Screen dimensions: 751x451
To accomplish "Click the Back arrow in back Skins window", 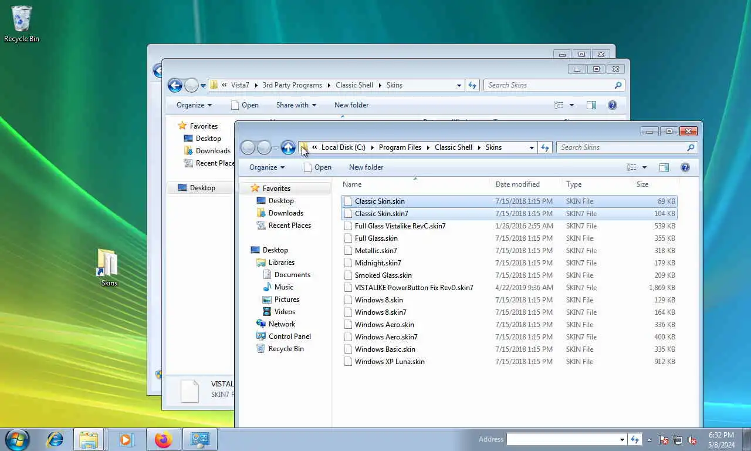I will click(x=175, y=85).
